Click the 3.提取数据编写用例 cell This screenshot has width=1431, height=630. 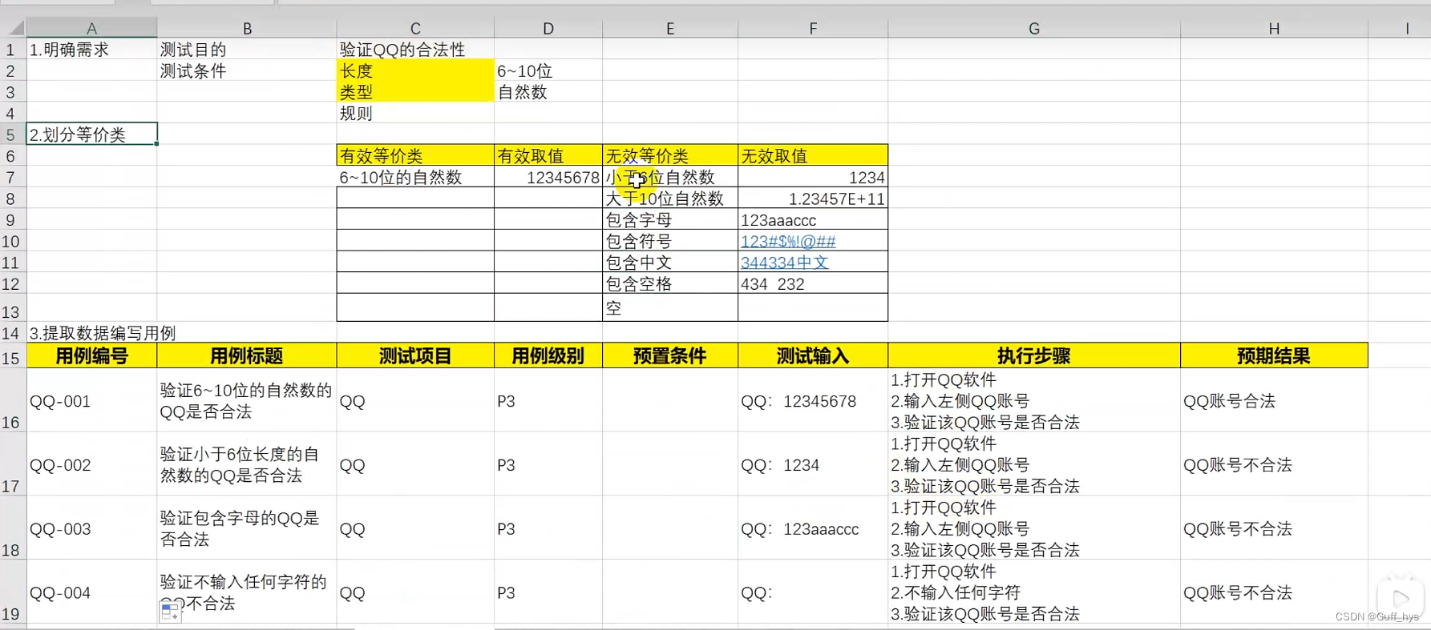pyautogui.click(x=91, y=332)
